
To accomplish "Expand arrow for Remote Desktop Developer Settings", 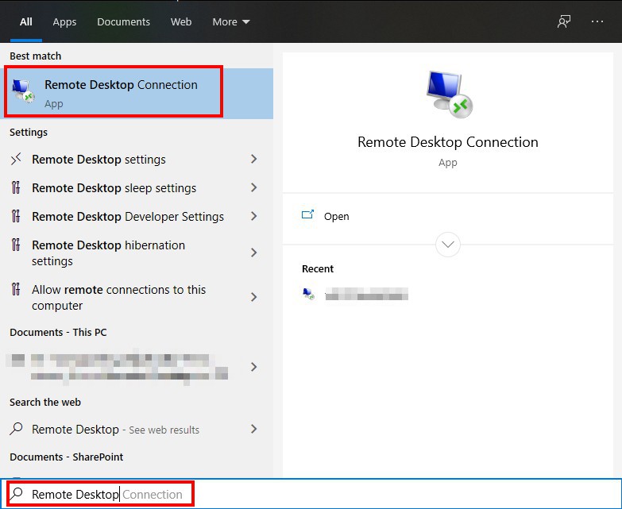I will tap(254, 216).
